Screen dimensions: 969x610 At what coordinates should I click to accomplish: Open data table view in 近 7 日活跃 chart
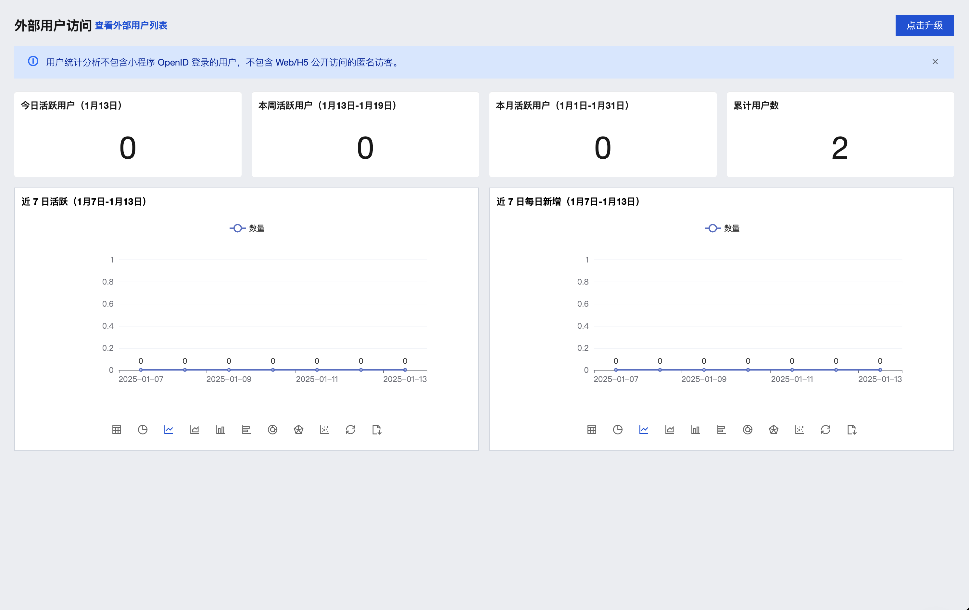click(117, 430)
